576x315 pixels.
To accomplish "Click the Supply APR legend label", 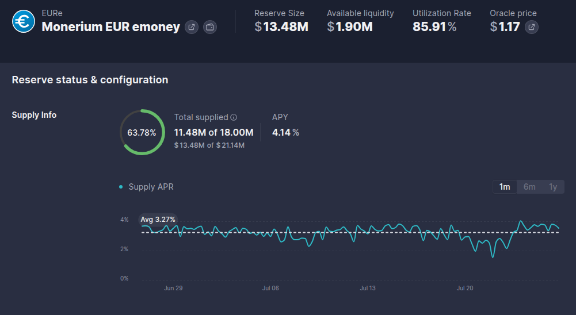I will [x=151, y=187].
